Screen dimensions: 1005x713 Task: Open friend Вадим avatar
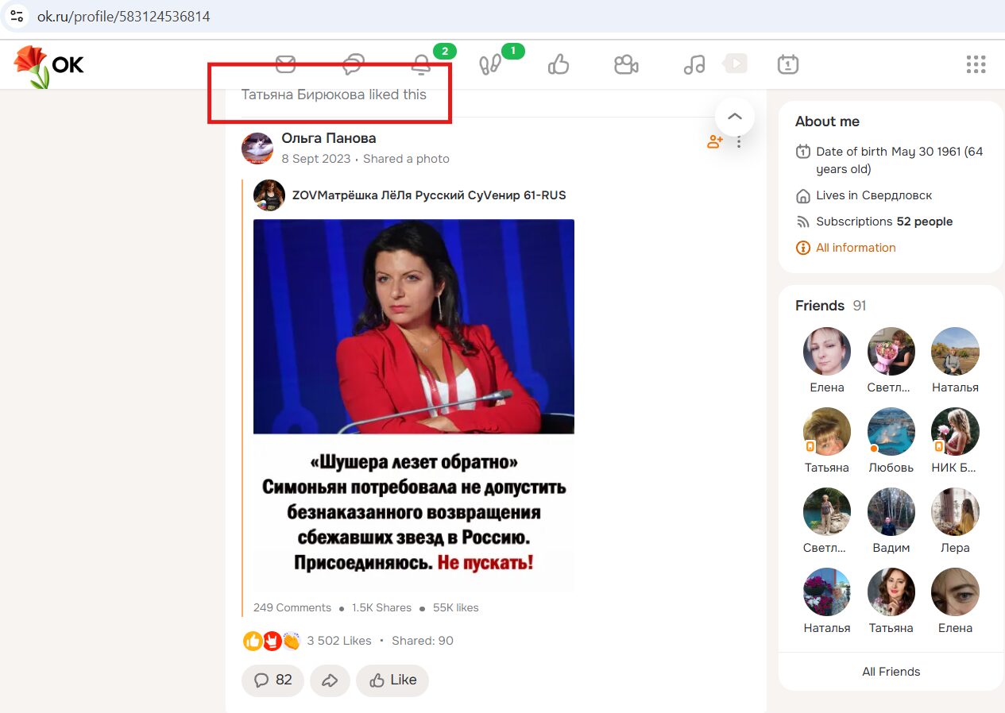pos(891,511)
